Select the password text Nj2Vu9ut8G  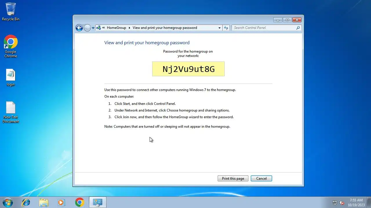point(188,69)
